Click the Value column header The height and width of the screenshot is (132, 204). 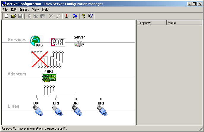click(x=184, y=23)
